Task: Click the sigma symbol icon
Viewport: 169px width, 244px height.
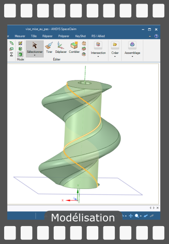Action: coord(11,54)
